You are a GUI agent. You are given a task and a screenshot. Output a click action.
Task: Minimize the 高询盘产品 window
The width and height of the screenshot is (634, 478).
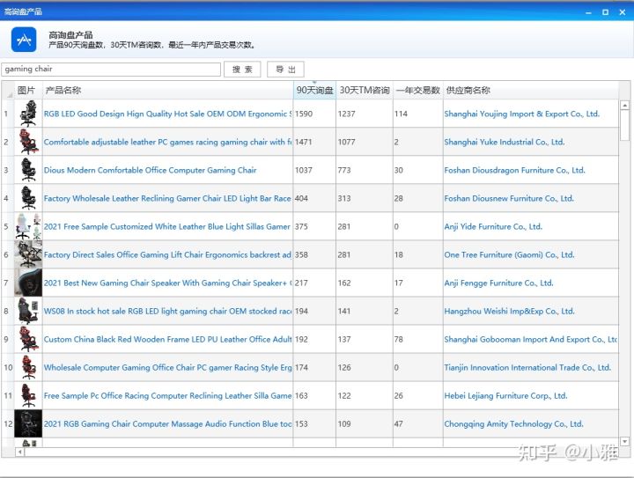[x=588, y=12]
